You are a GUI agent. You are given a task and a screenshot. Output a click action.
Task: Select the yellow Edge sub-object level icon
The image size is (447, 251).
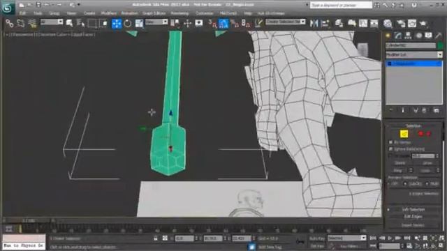[404, 133]
